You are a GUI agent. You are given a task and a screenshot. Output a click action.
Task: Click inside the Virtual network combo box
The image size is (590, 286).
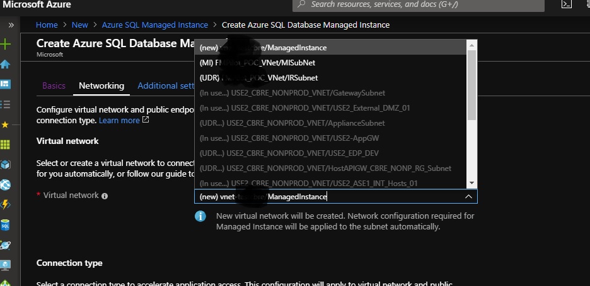335,197
